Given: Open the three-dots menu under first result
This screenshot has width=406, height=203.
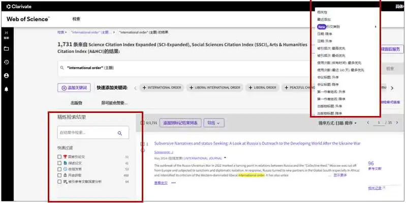Looking at the screenshot, I should tap(173, 183).
